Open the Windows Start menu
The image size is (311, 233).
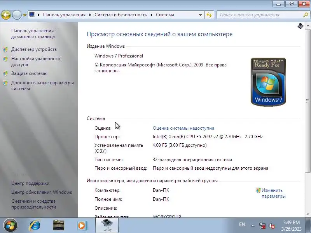(x=10, y=226)
